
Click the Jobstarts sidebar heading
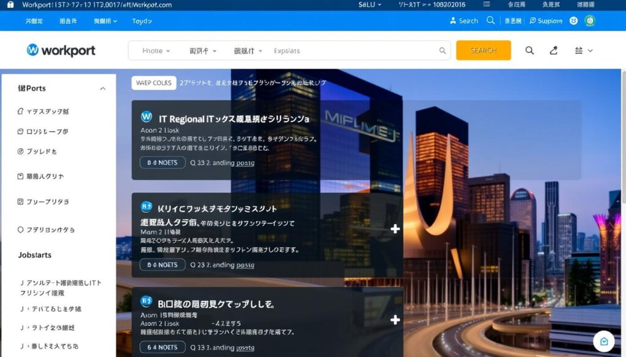[x=35, y=255]
